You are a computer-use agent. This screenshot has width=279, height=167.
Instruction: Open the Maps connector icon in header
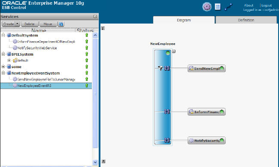(x=228, y=7)
